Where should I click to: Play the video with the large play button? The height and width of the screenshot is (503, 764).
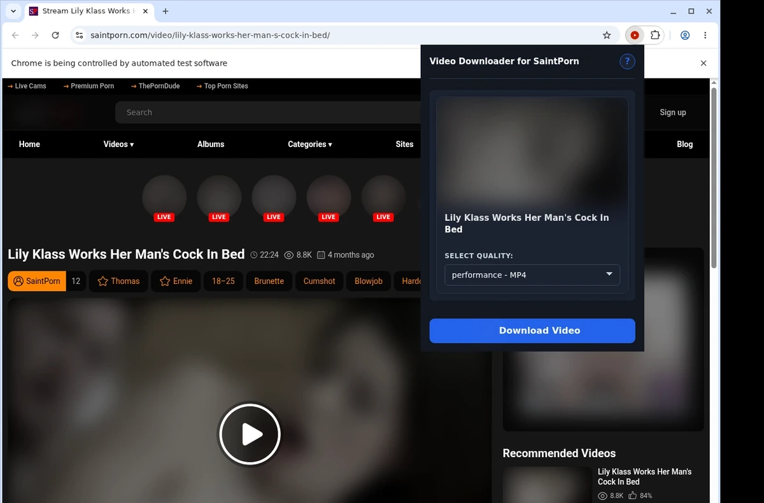click(x=250, y=435)
